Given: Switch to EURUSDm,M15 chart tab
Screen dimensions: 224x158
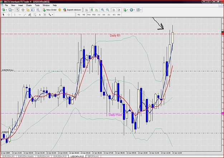Looking at the screenshot, I should click(60, 157).
